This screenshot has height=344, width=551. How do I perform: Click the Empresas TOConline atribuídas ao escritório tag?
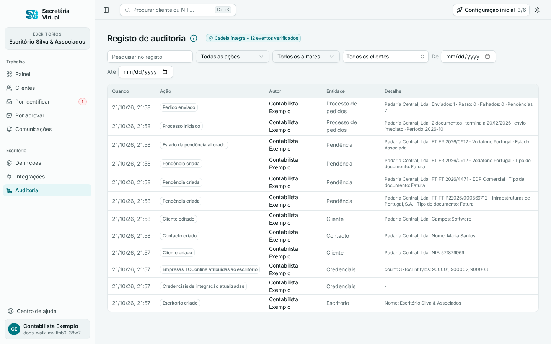pos(210,269)
